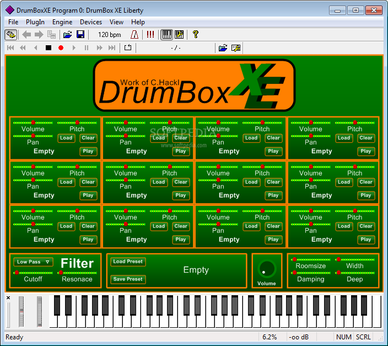Viewport: 388px width, 346px height.
Task: Click Load on the top-right drum pad
Action: click(344, 138)
